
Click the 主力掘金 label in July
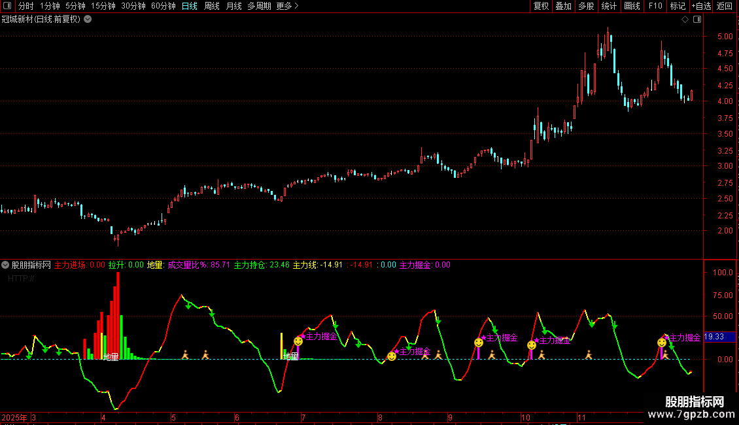point(321,337)
